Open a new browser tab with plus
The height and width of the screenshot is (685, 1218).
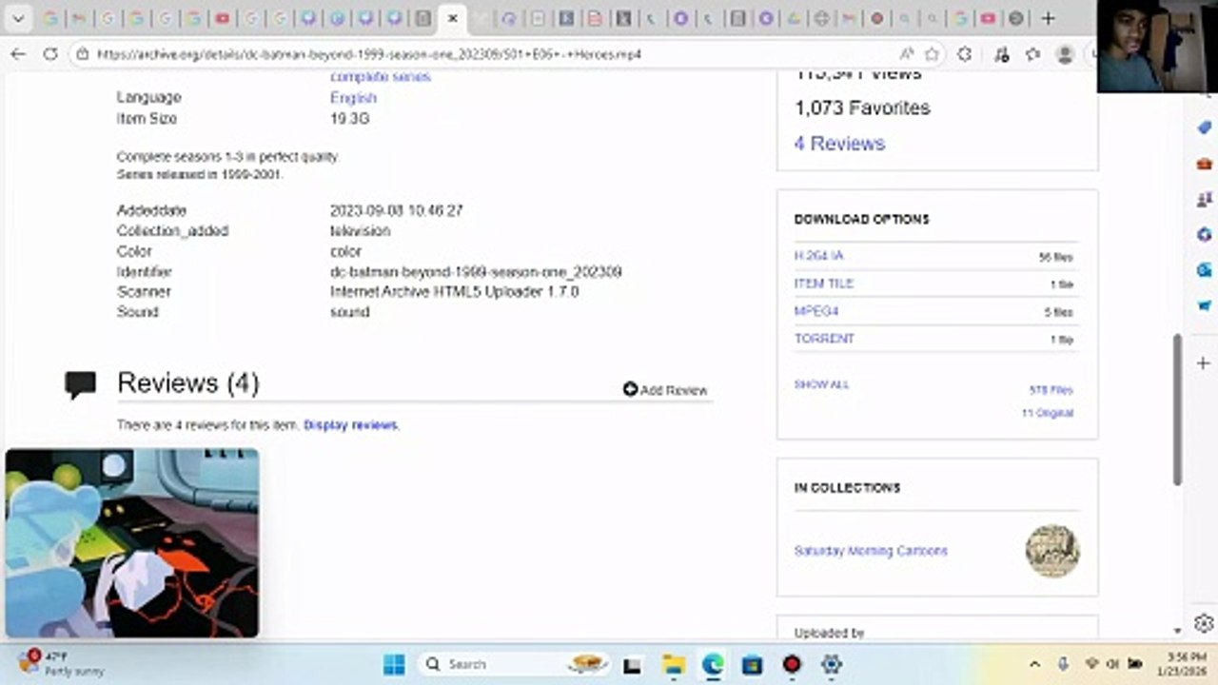1048,18
